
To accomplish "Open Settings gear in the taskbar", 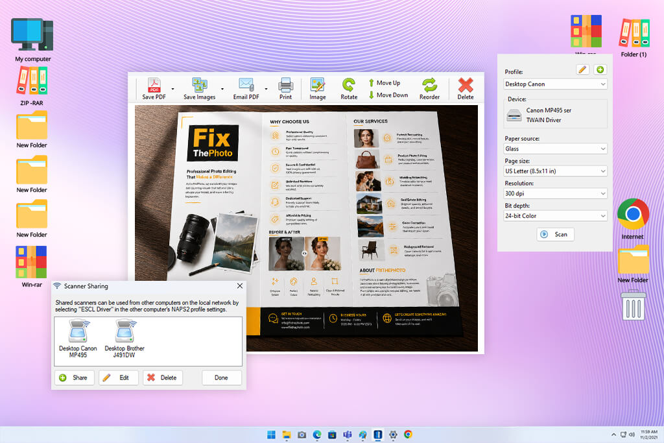I will (x=393, y=435).
